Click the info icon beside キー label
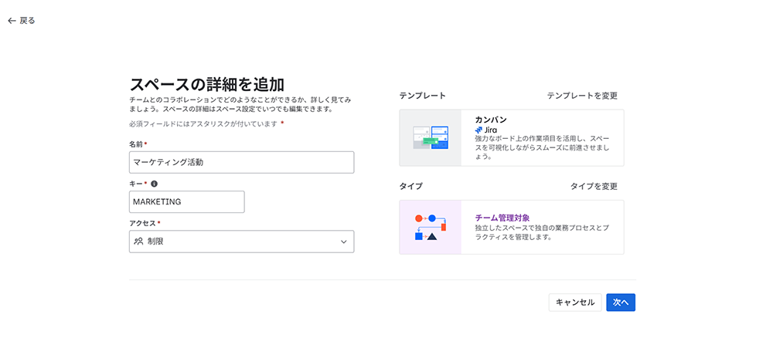This screenshot has height=338, width=773. [x=154, y=184]
